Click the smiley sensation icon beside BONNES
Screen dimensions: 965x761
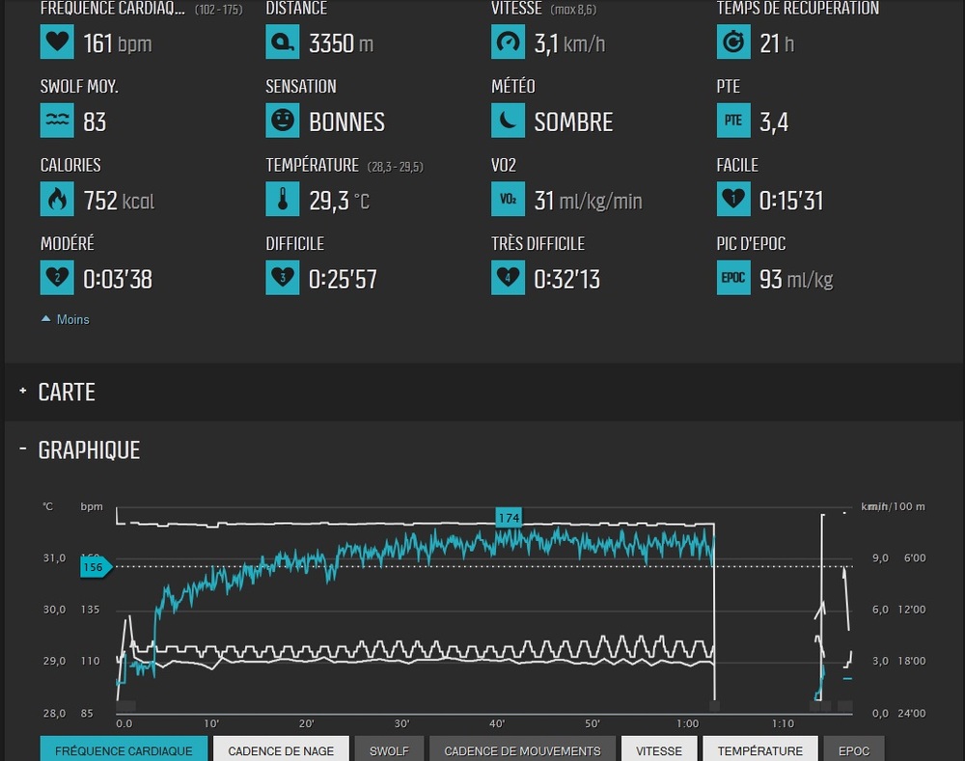click(283, 122)
